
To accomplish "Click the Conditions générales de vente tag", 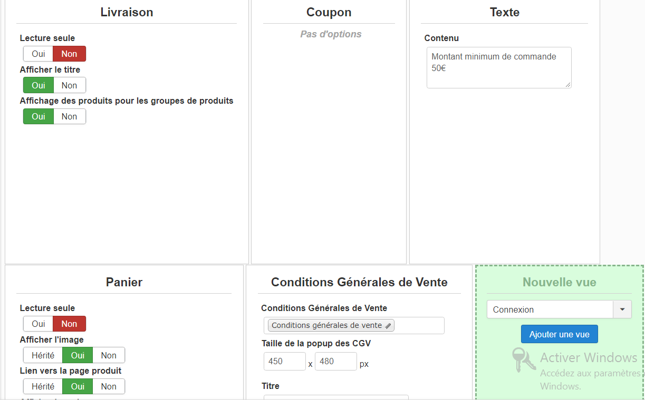I will (327, 326).
